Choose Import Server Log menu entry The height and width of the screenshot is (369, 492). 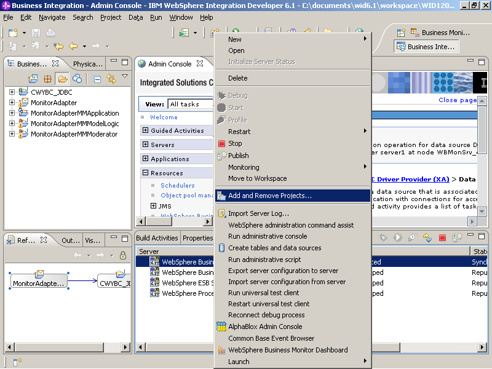293,213
